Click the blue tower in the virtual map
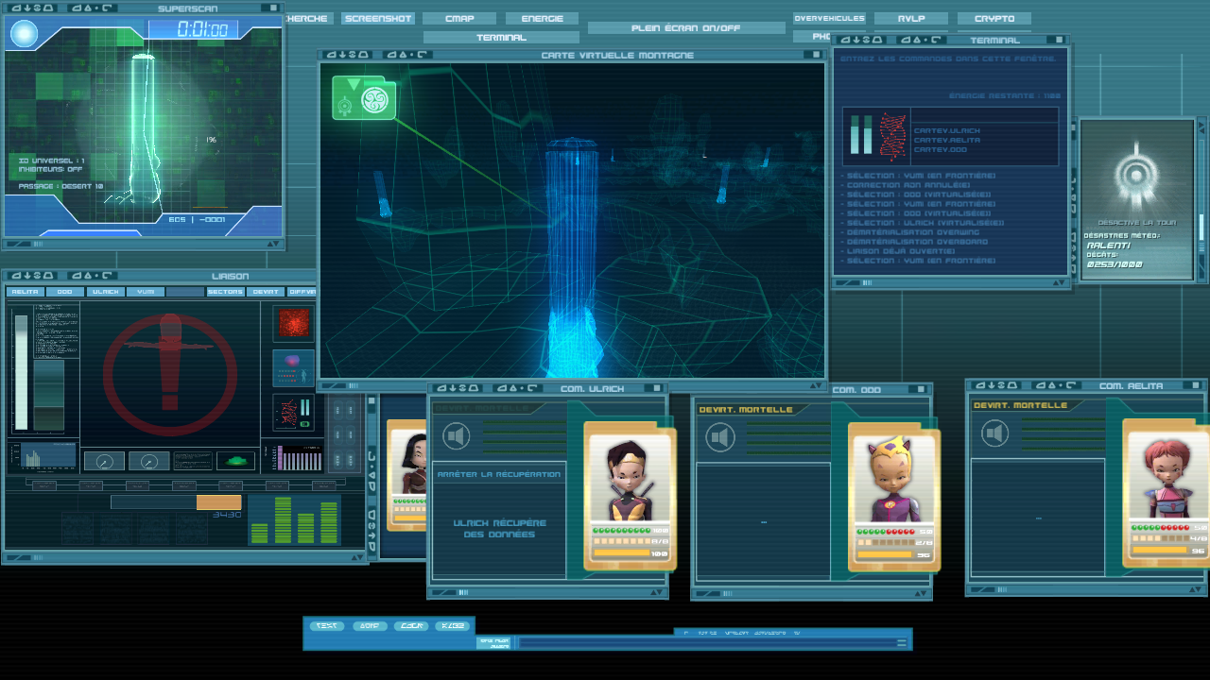The height and width of the screenshot is (680, 1210). click(575, 257)
